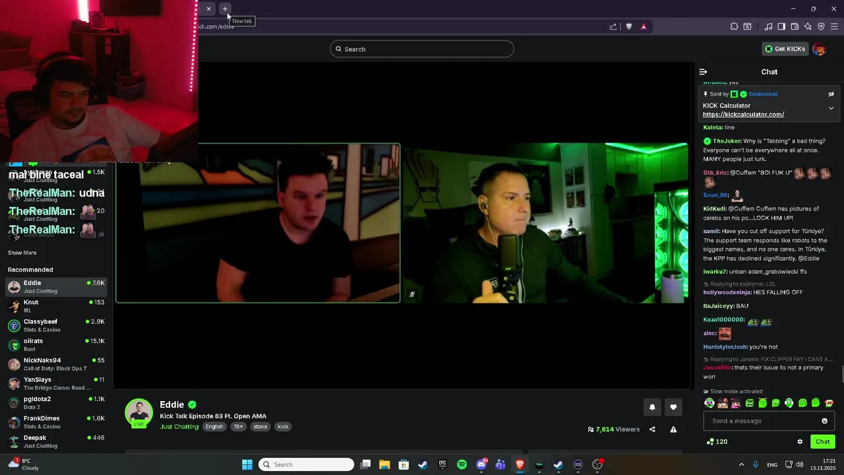This screenshot has width=844, height=475.
Task: Click TheJoker username in chat
Action: (727, 141)
